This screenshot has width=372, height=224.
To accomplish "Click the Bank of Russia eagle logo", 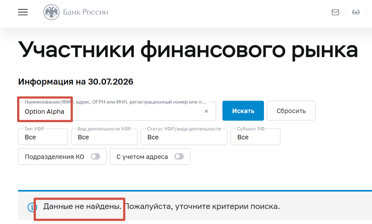I will [51, 12].
